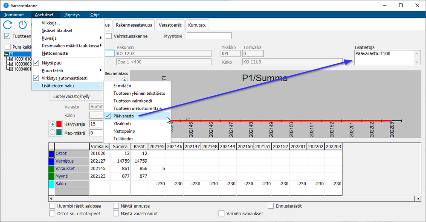
Task: Click the green Varaukset row color swatch
Action: [x=52, y=169]
